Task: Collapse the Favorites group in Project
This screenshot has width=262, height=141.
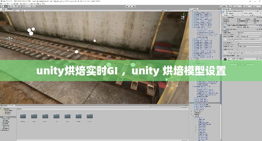Action: [1, 109]
